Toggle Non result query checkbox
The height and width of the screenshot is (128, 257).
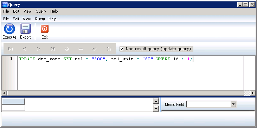pyautogui.click(x=122, y=49)
